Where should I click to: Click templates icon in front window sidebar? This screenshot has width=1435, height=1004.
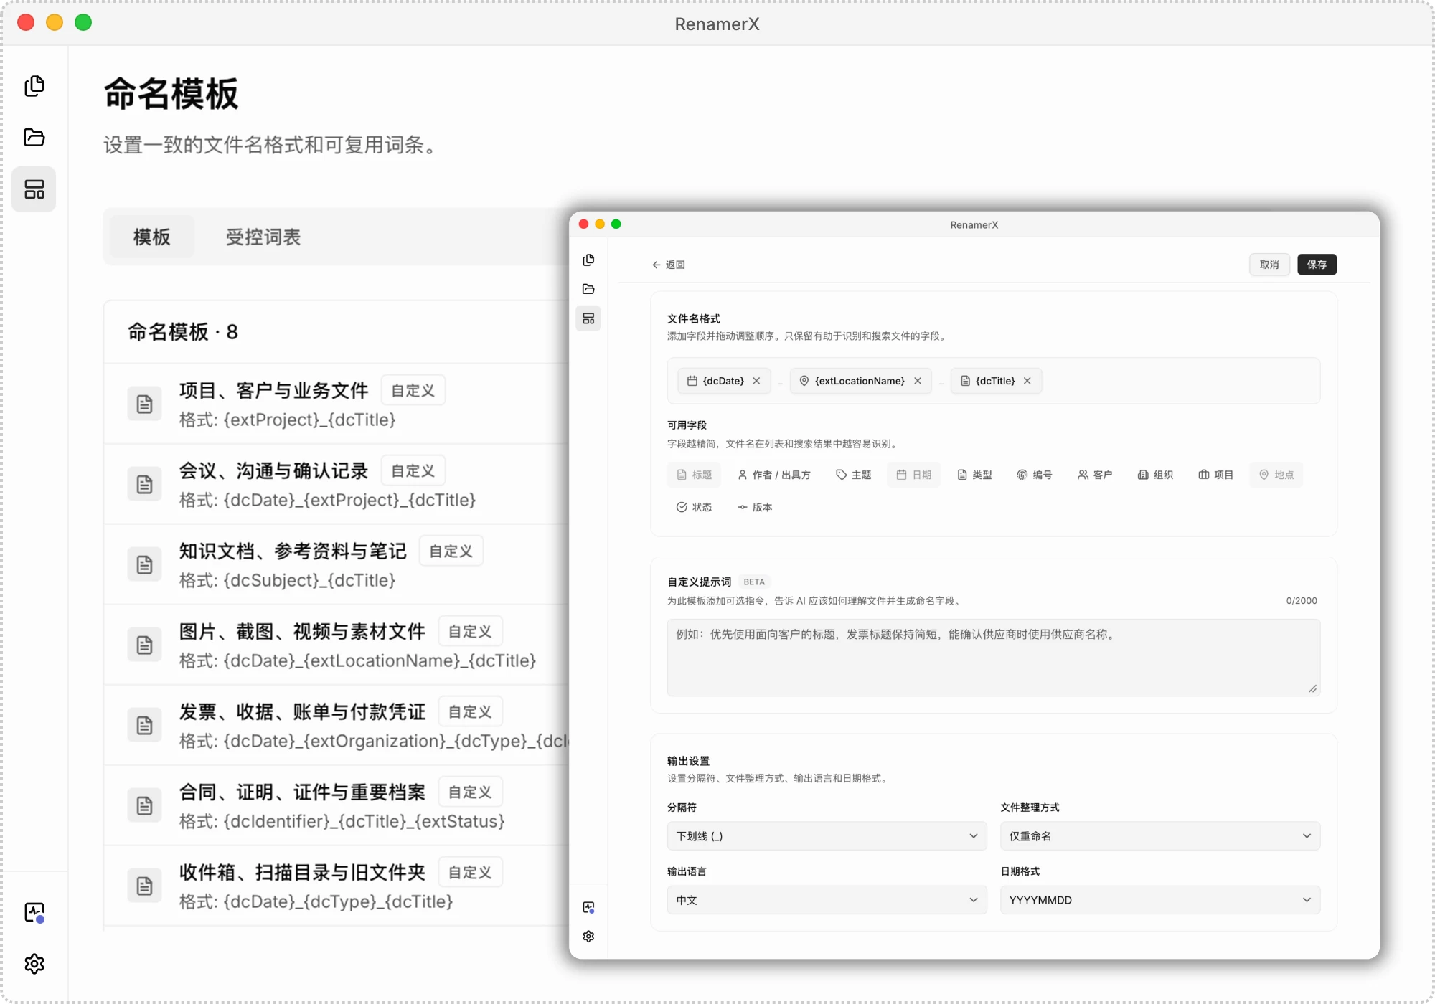(x=588, y=318)
